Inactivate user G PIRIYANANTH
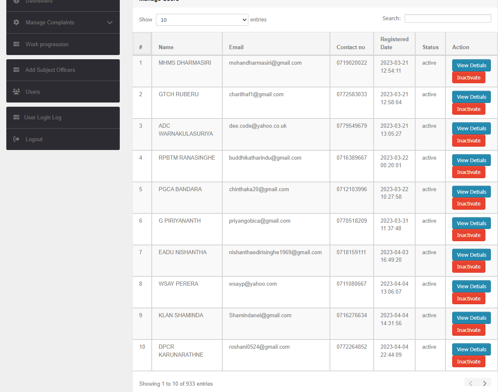This screenshot has width=498, height=392. click(469, 235)
